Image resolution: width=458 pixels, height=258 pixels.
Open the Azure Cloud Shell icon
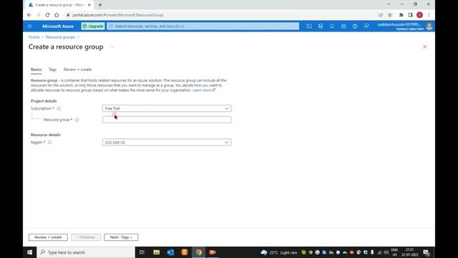pyautogui.click(x=309, y=27)
